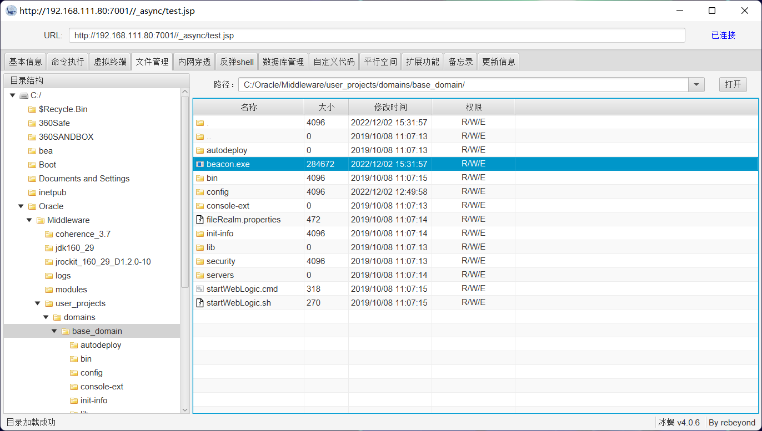Switch to the 备忘录 tab
The width and height of the screenshot is (762, 431).
pos(461,62)
